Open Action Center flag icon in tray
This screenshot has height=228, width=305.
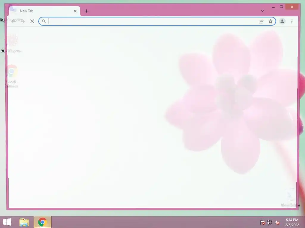tap(263, 222)
